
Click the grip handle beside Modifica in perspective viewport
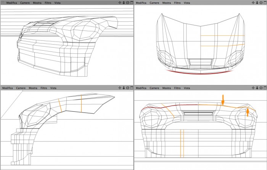(x=3, y=3)
